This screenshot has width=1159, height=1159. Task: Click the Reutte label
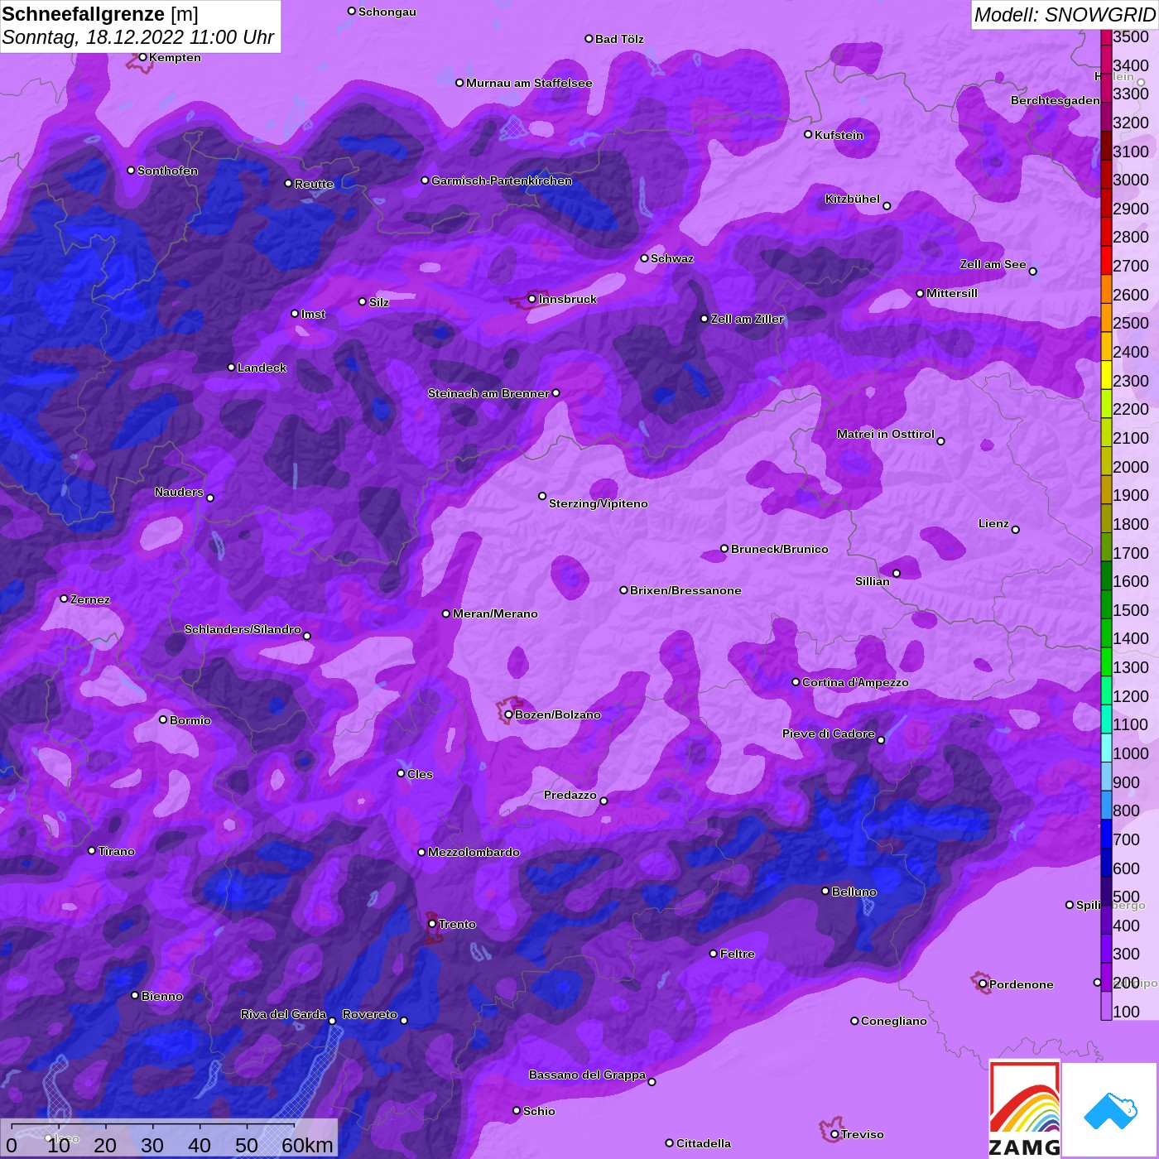[314, 184]
